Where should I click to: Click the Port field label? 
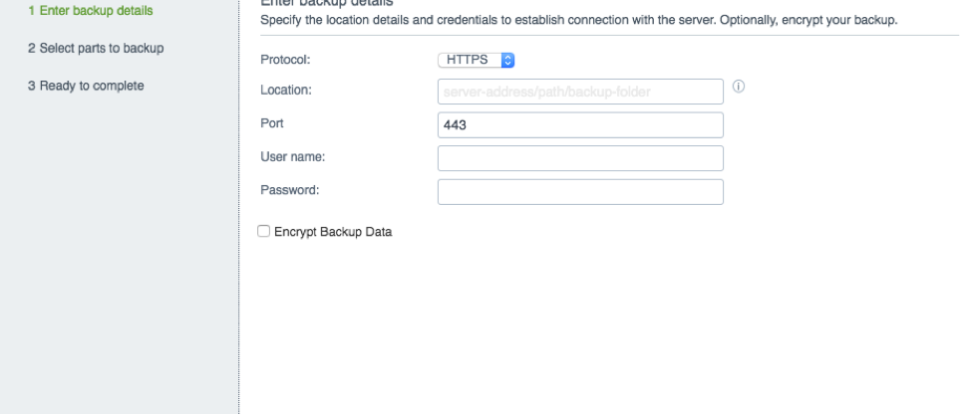(272, 123)
